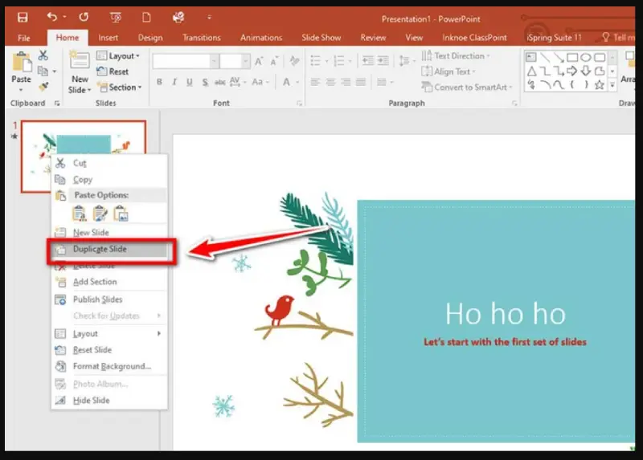Choose Publish Slides in context menu
The width and height of the screenshot is (643, 460).
(x=109, y=299)
